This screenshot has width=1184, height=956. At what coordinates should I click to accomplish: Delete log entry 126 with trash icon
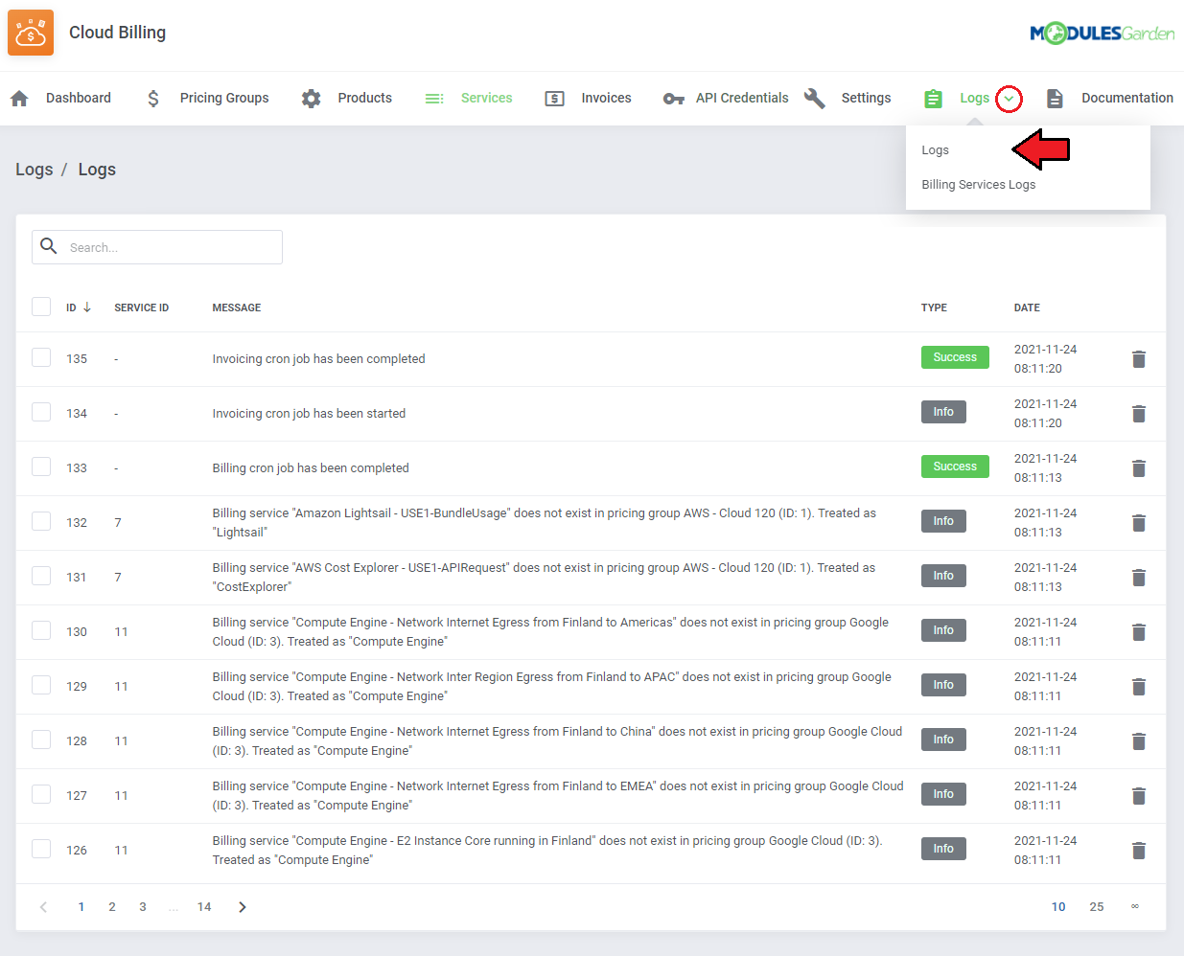[x=1139, y=851]
